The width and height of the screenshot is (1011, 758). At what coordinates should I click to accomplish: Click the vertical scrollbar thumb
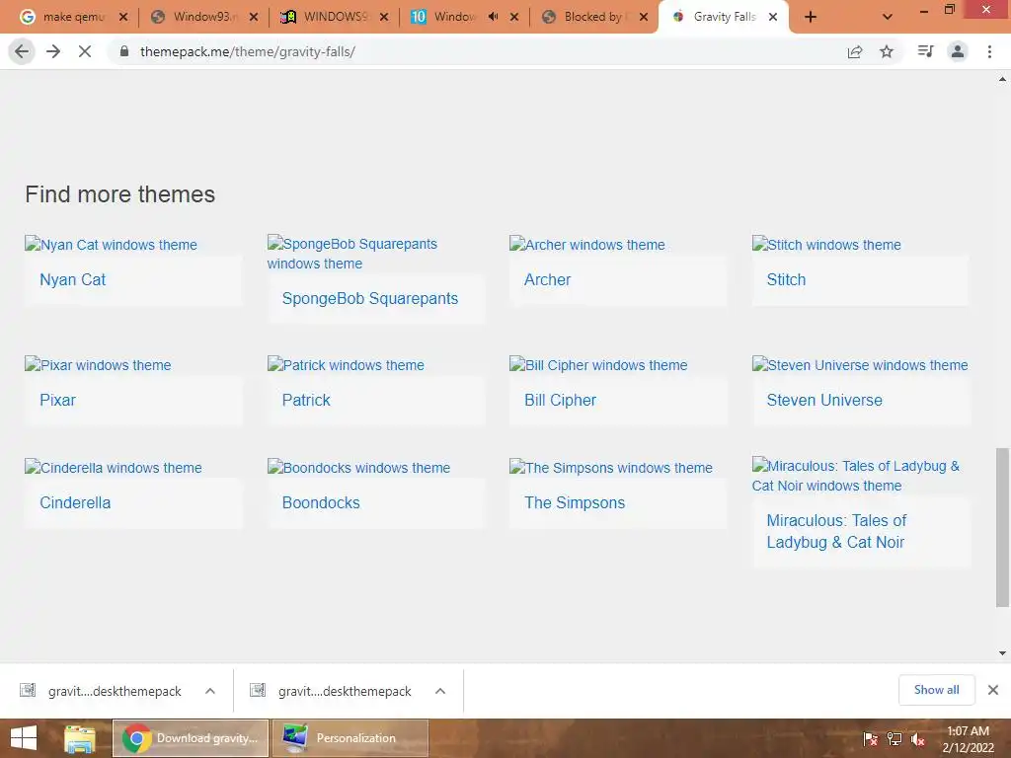click(x=1003, y=527)
